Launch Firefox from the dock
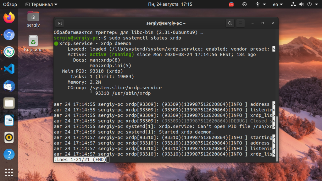 [9, 18]
